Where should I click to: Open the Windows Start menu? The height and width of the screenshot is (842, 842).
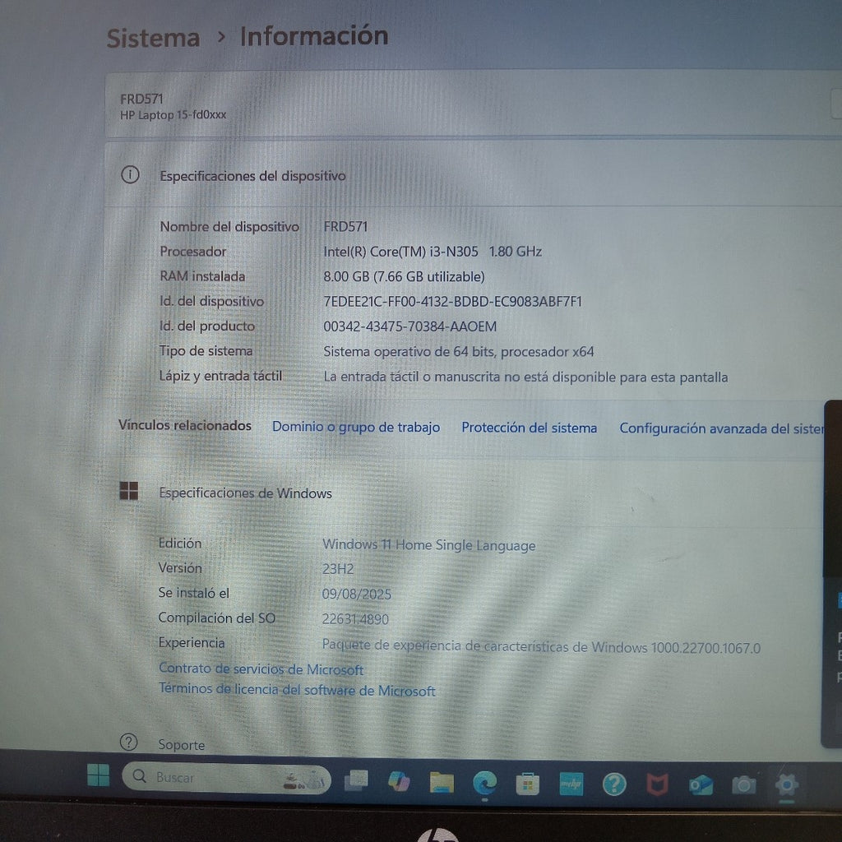click(x=98, y=775)
